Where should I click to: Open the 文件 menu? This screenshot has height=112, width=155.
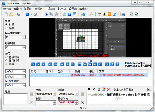point(7,8)
